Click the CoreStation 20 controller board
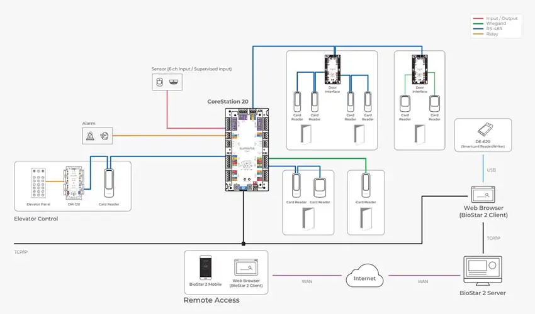Viewport: 535px width, 314px height. (x=247, y=149)
